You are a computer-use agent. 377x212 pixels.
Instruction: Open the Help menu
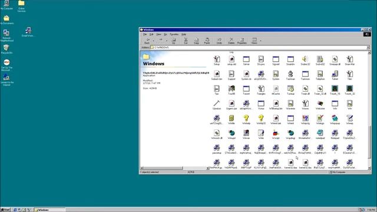coord(184,34)
